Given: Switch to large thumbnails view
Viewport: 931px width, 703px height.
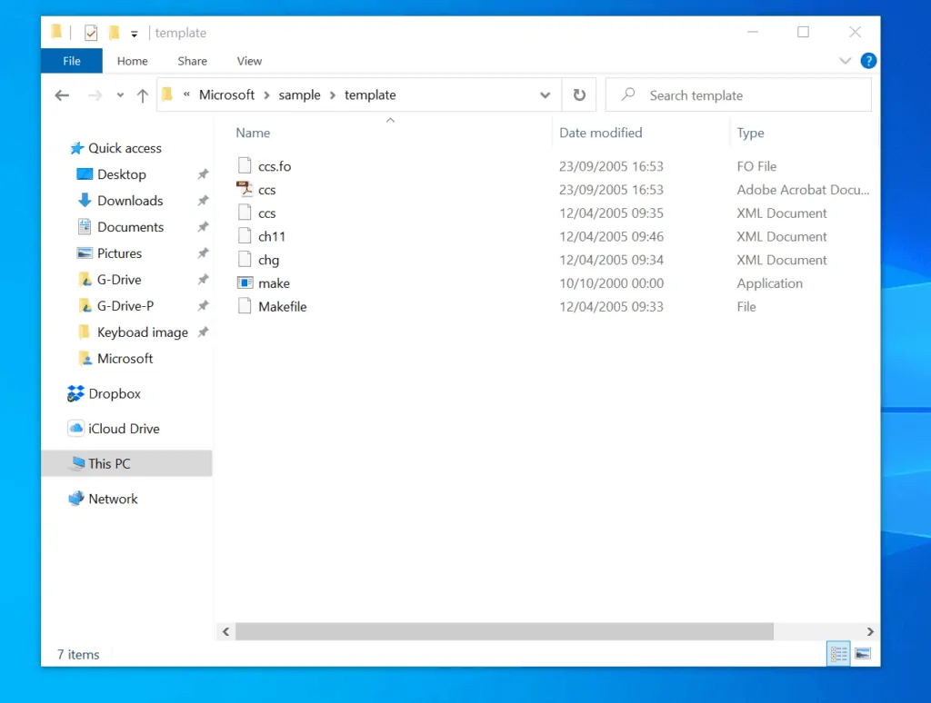Looking at the screenshot, I should pos(861,653).
